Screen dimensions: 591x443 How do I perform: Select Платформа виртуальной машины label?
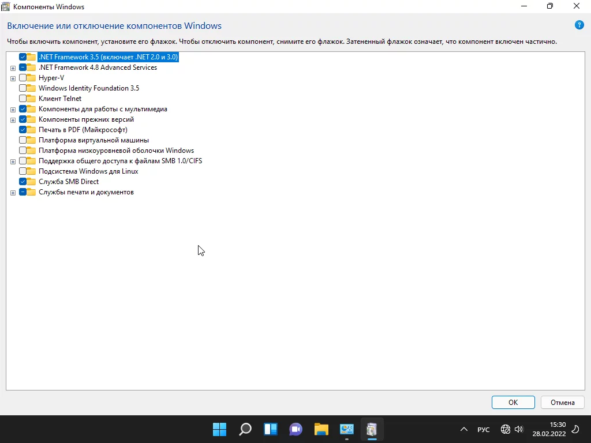[x=93, y=140]
